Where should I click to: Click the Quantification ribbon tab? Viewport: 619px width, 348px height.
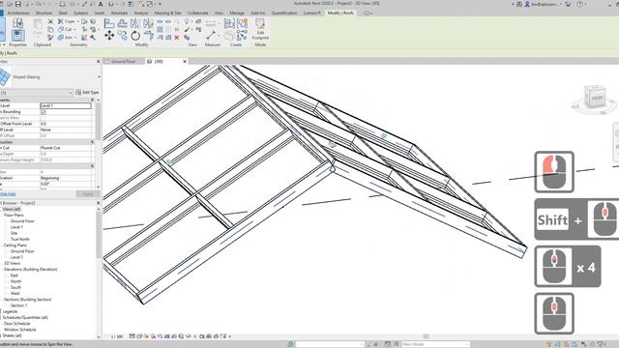click(283, 13)
